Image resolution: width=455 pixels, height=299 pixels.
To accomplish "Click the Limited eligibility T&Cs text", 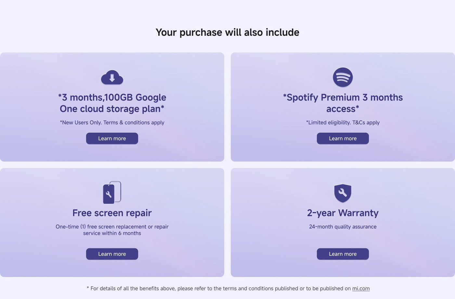I will point(343,123).
